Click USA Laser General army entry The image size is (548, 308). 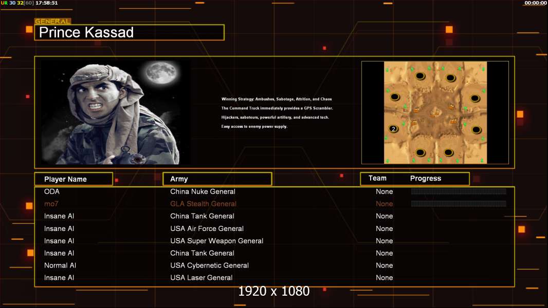(202, 278)
